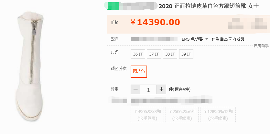Click the green badge before the product title
270x134 pixels.
point(113,6)
